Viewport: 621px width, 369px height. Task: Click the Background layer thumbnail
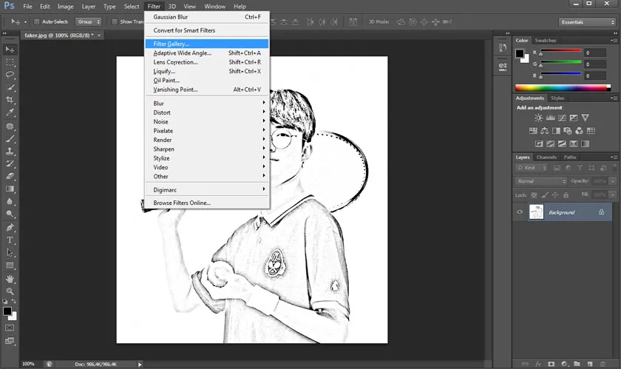coord(537,212)
